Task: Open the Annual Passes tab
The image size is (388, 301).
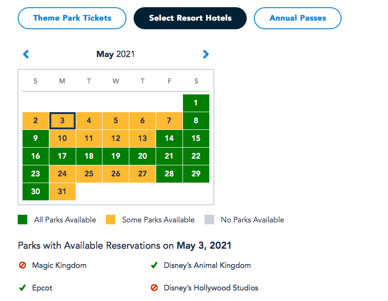Action: tap(297, 18)
